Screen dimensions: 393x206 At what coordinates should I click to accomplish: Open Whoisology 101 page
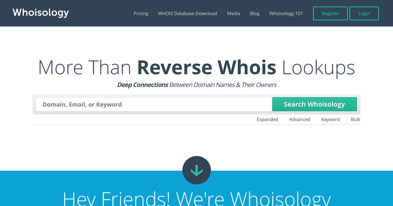coord(286,13)
